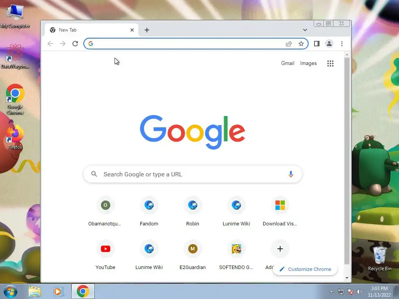Open the Obamanotqu... shortcut
This screenshot has width=399, height=299.
[105, 211]
